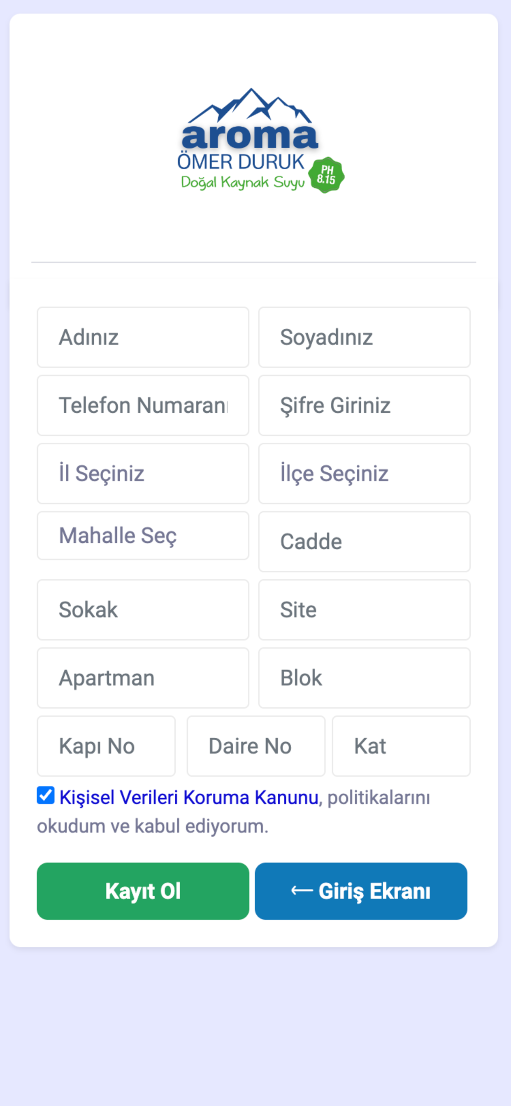Select the Sokak input box
The width and height of the screenshot is (511, 1106).
point(143,610)
